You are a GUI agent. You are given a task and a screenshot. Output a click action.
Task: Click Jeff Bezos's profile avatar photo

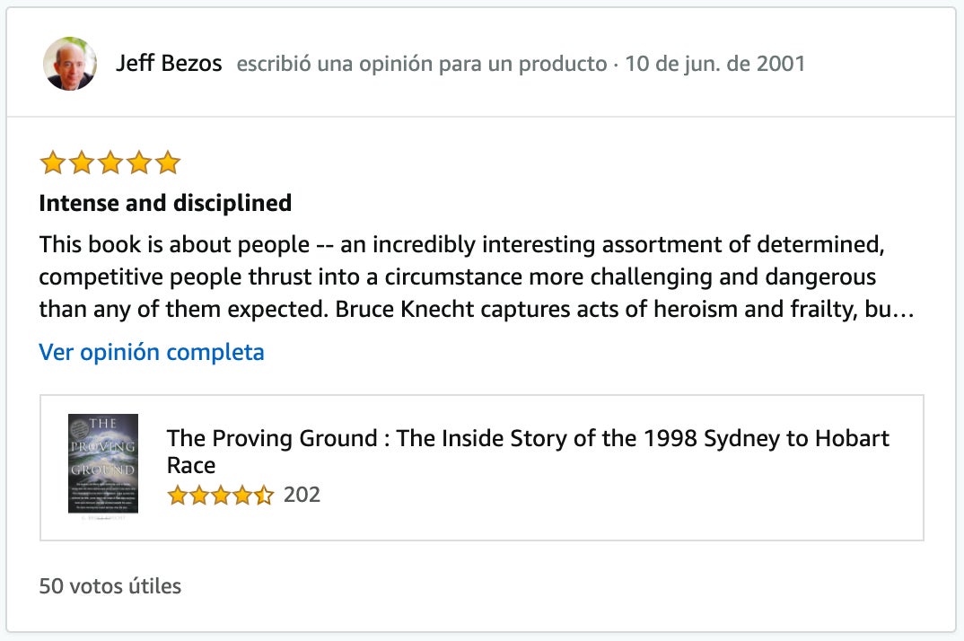(x=70, y=63)
